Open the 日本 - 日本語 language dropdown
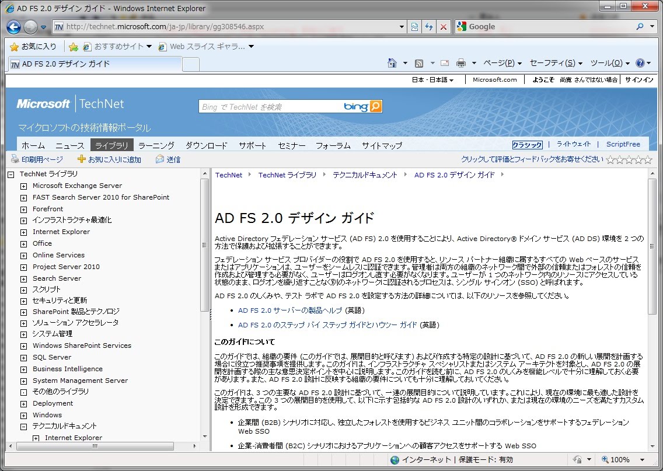This screenshot has width=663, height=471. point(432,79)
